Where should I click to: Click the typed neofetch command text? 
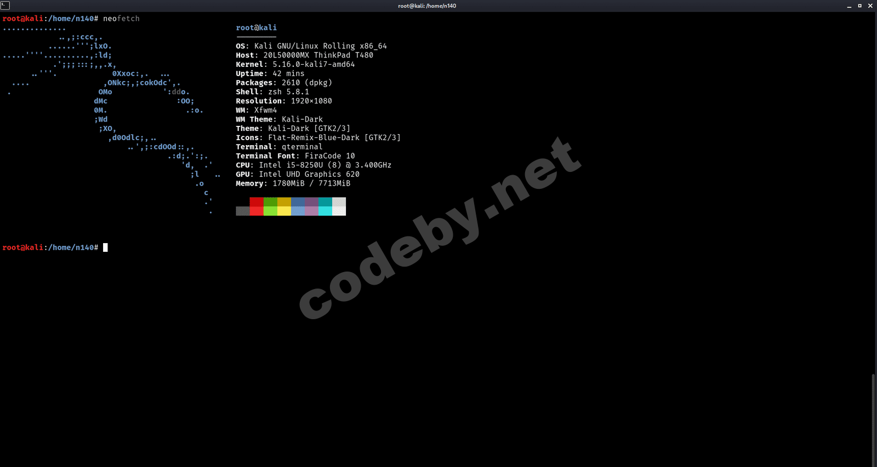point(121,19)
